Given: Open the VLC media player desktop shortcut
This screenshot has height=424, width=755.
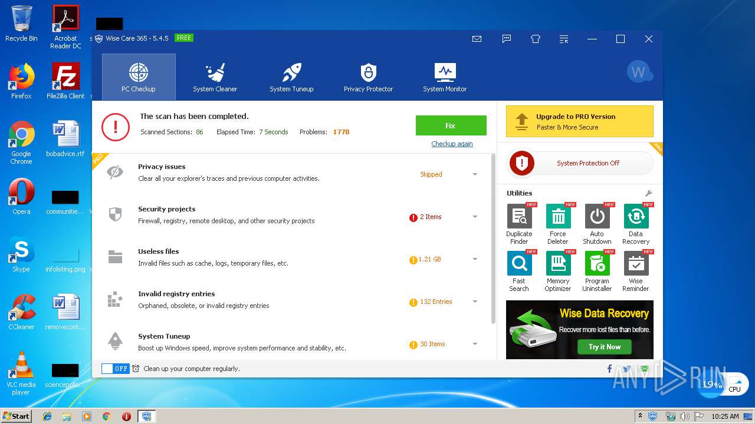Looking at the screenshot, I should click(x=21, y=373).
